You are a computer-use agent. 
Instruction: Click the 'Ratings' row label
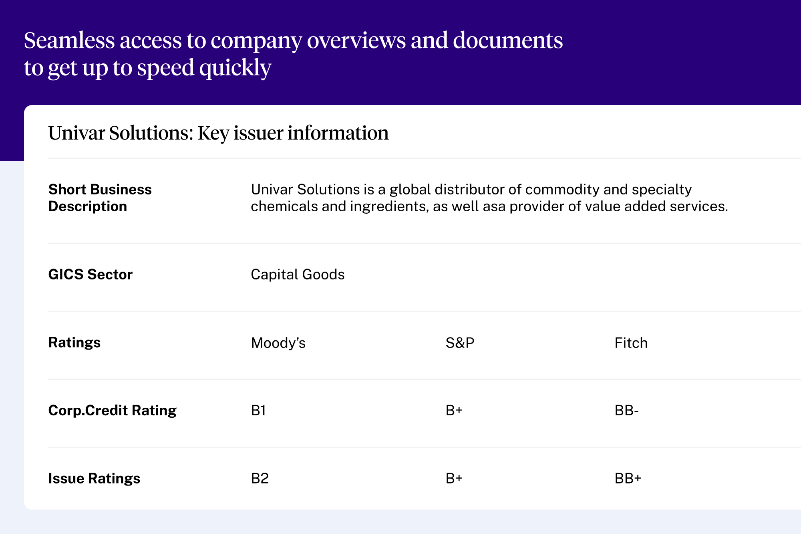[74, 343]
